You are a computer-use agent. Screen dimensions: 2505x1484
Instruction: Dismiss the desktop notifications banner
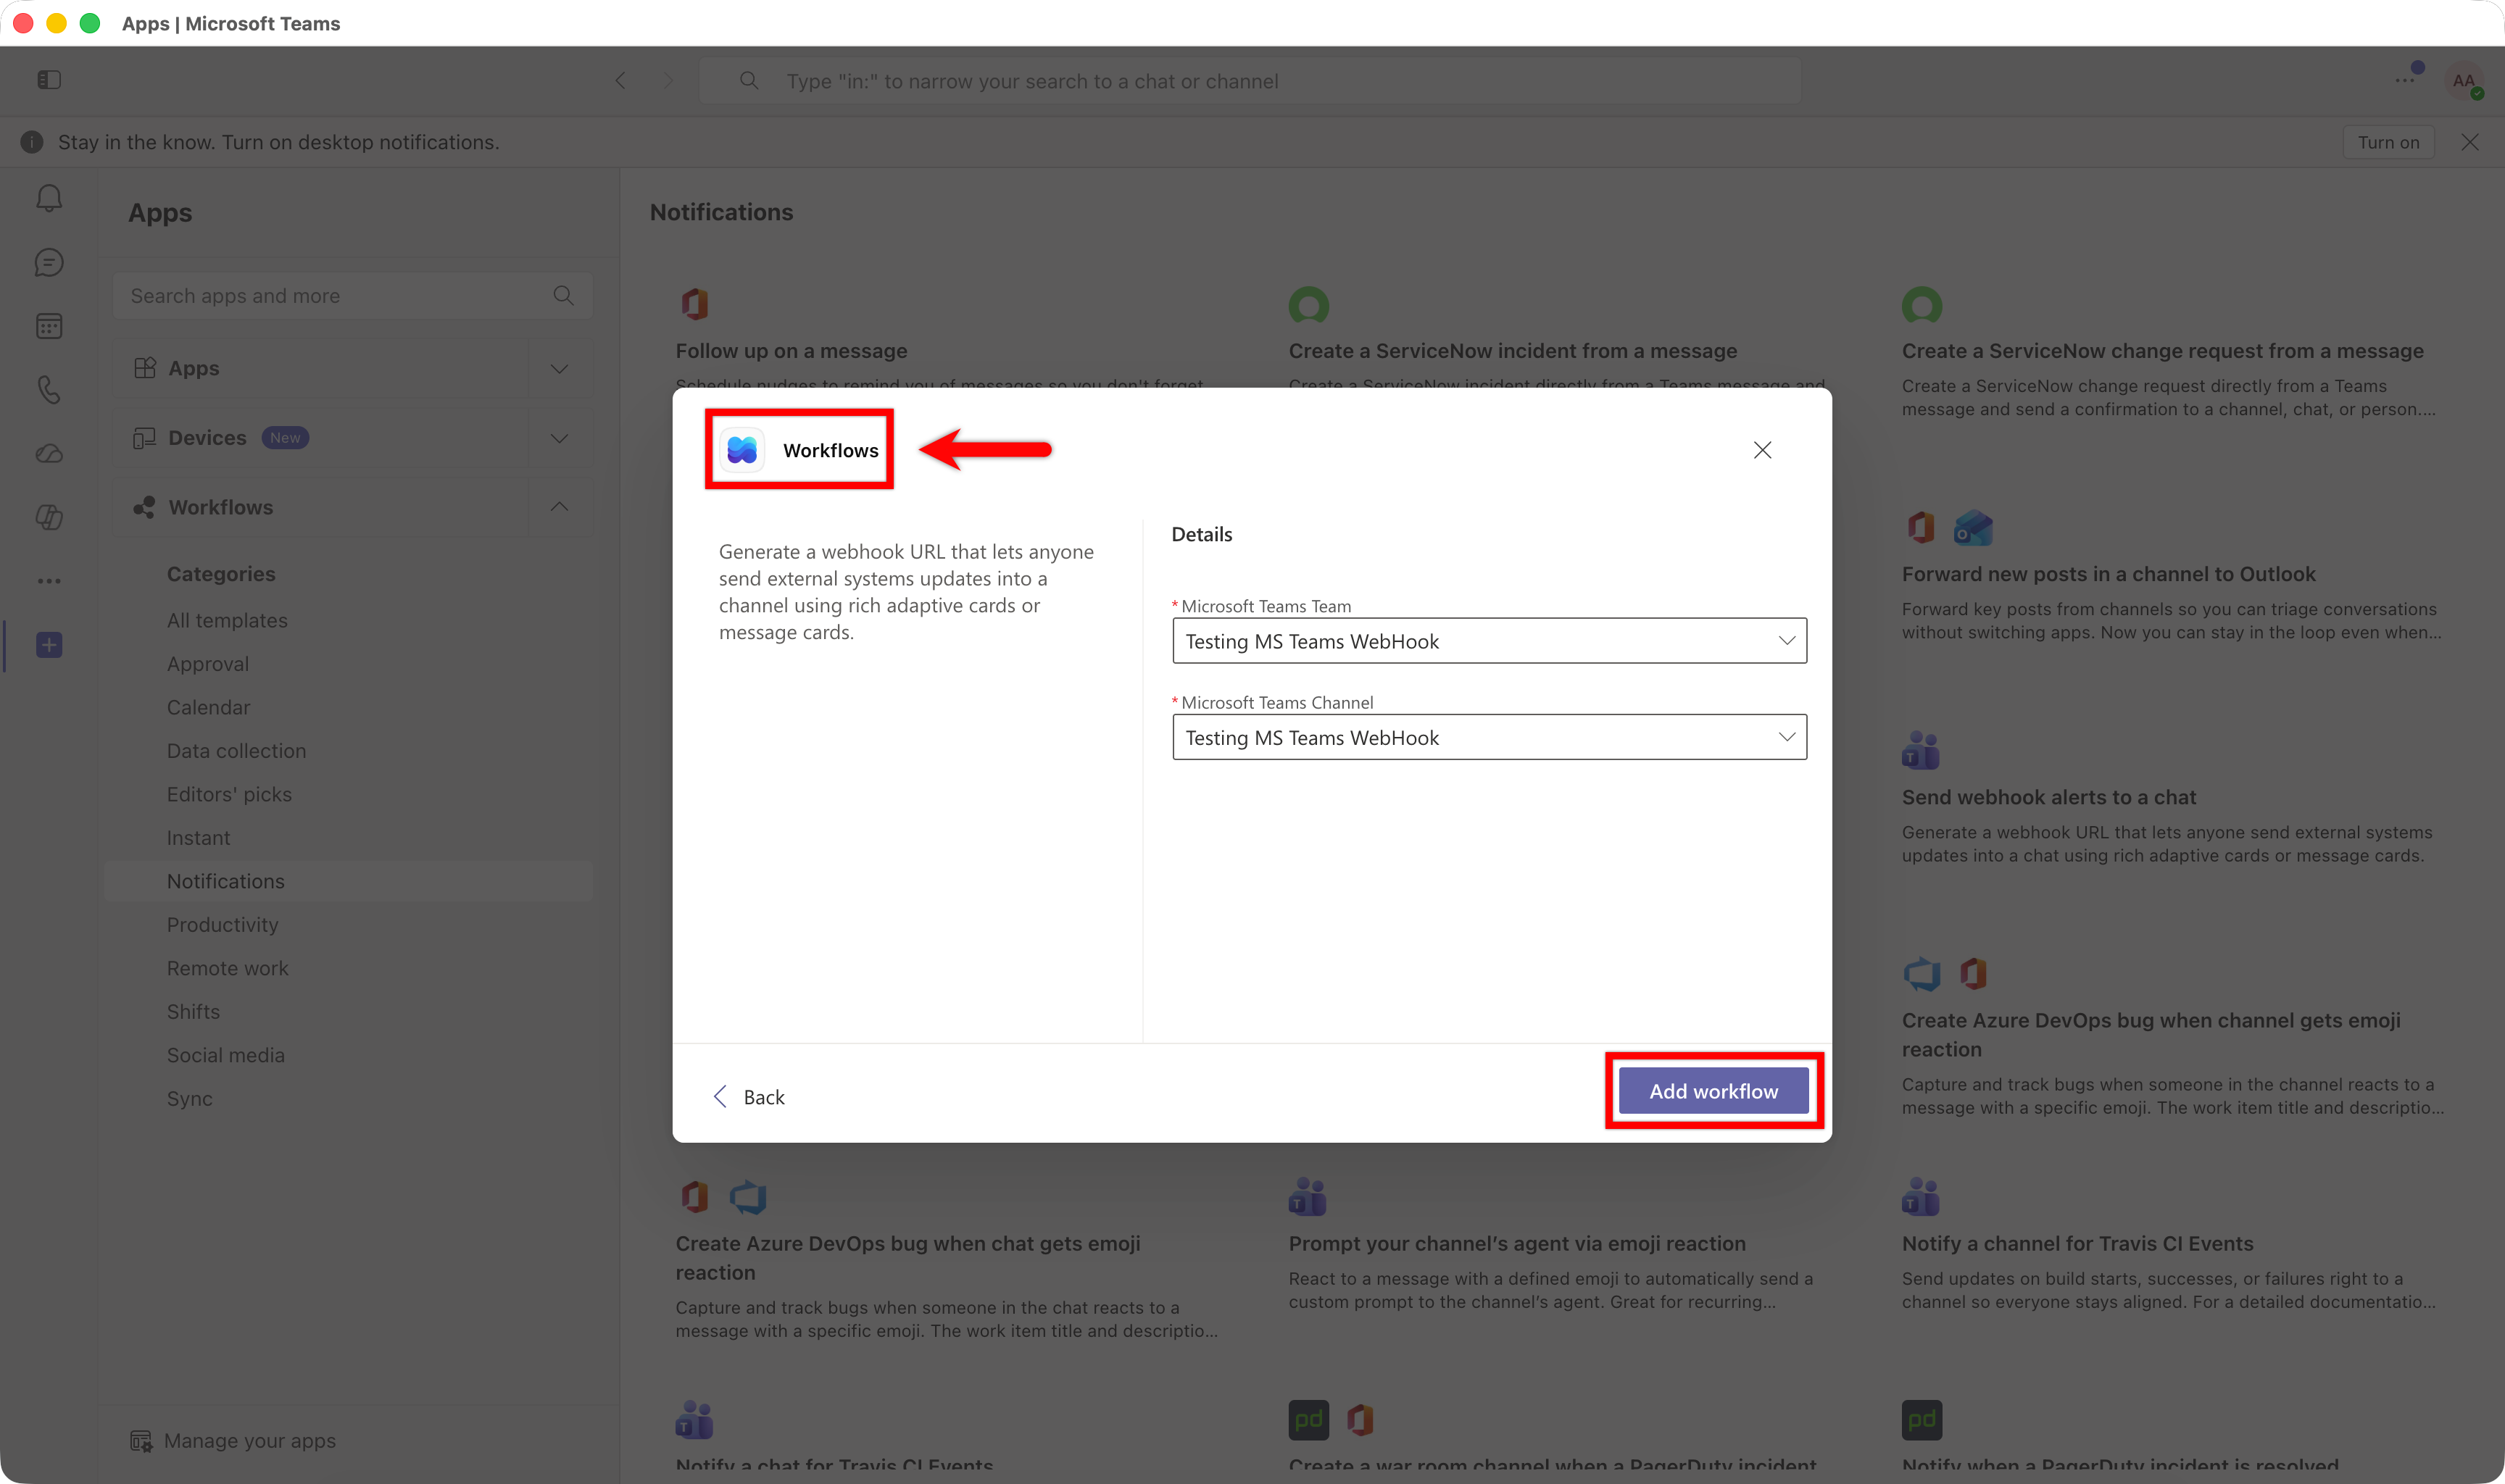click(2470, 142)
